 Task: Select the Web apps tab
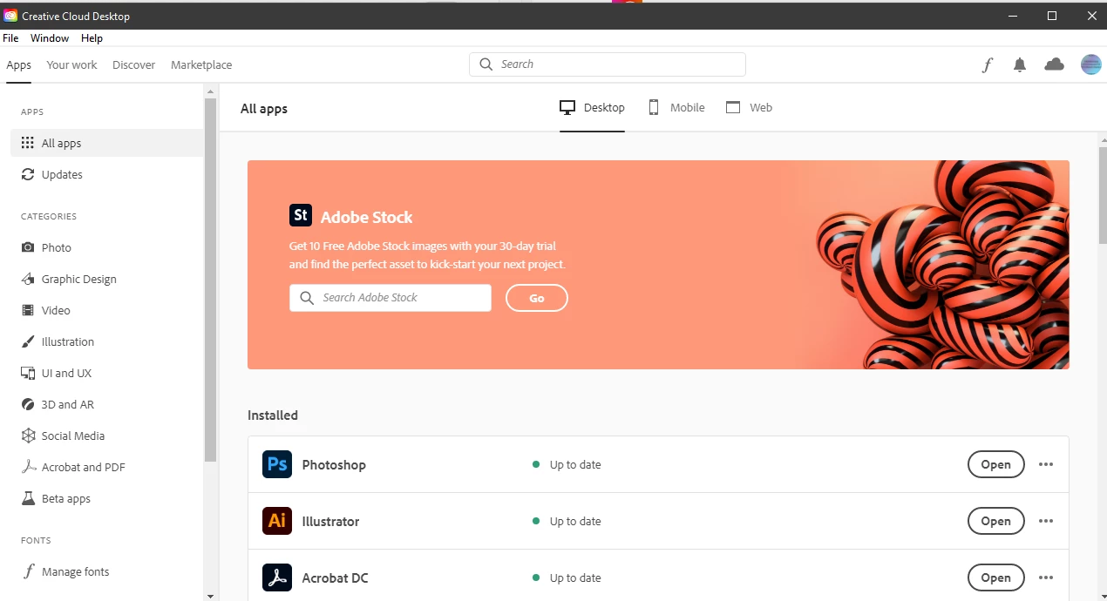749,108
